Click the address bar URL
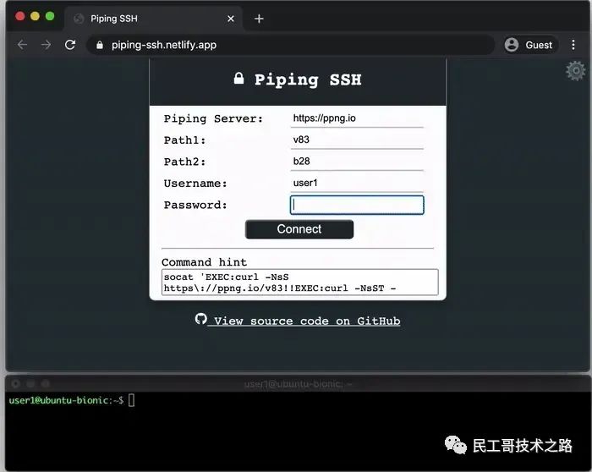This screenshot has height=472, width=592. tap(164, 45)
